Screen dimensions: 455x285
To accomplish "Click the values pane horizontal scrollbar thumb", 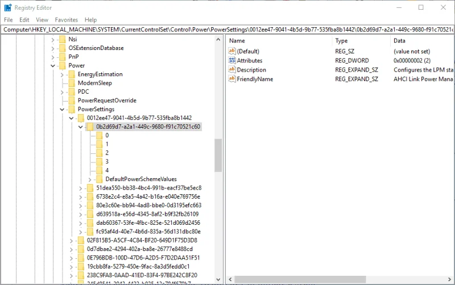I will click(x=300, y=279).
